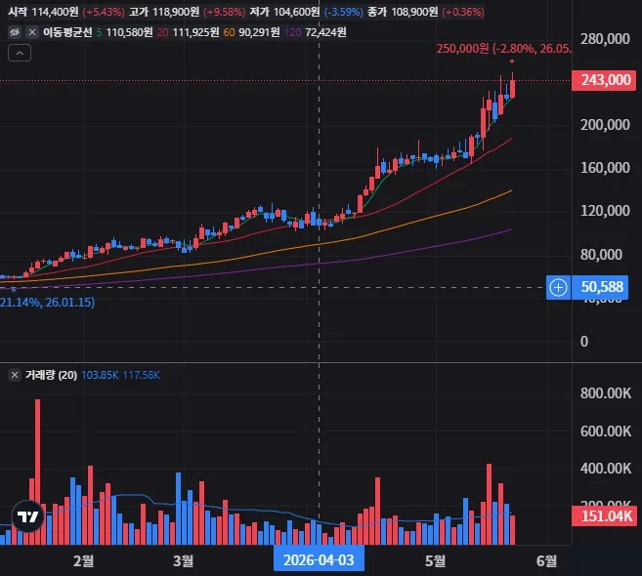Click the 151.04K volume label
The height and width of the screenshot is (576, 642).
[604, 515]
